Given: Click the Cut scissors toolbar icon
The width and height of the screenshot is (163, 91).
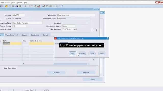Looking at the screenshot, I should coord(25,6).
